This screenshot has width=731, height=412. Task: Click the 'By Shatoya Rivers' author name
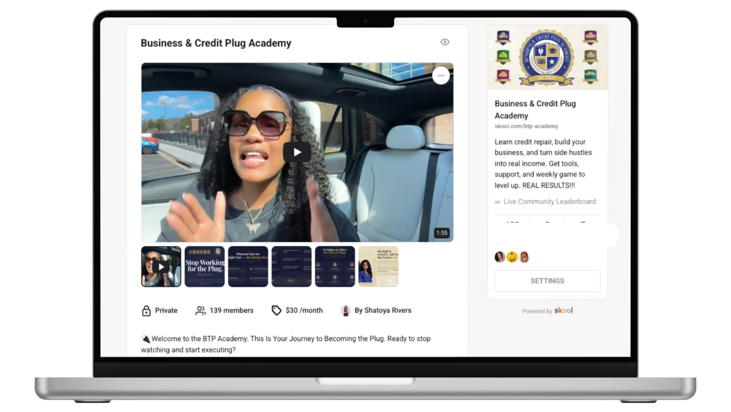click(383, 310)
